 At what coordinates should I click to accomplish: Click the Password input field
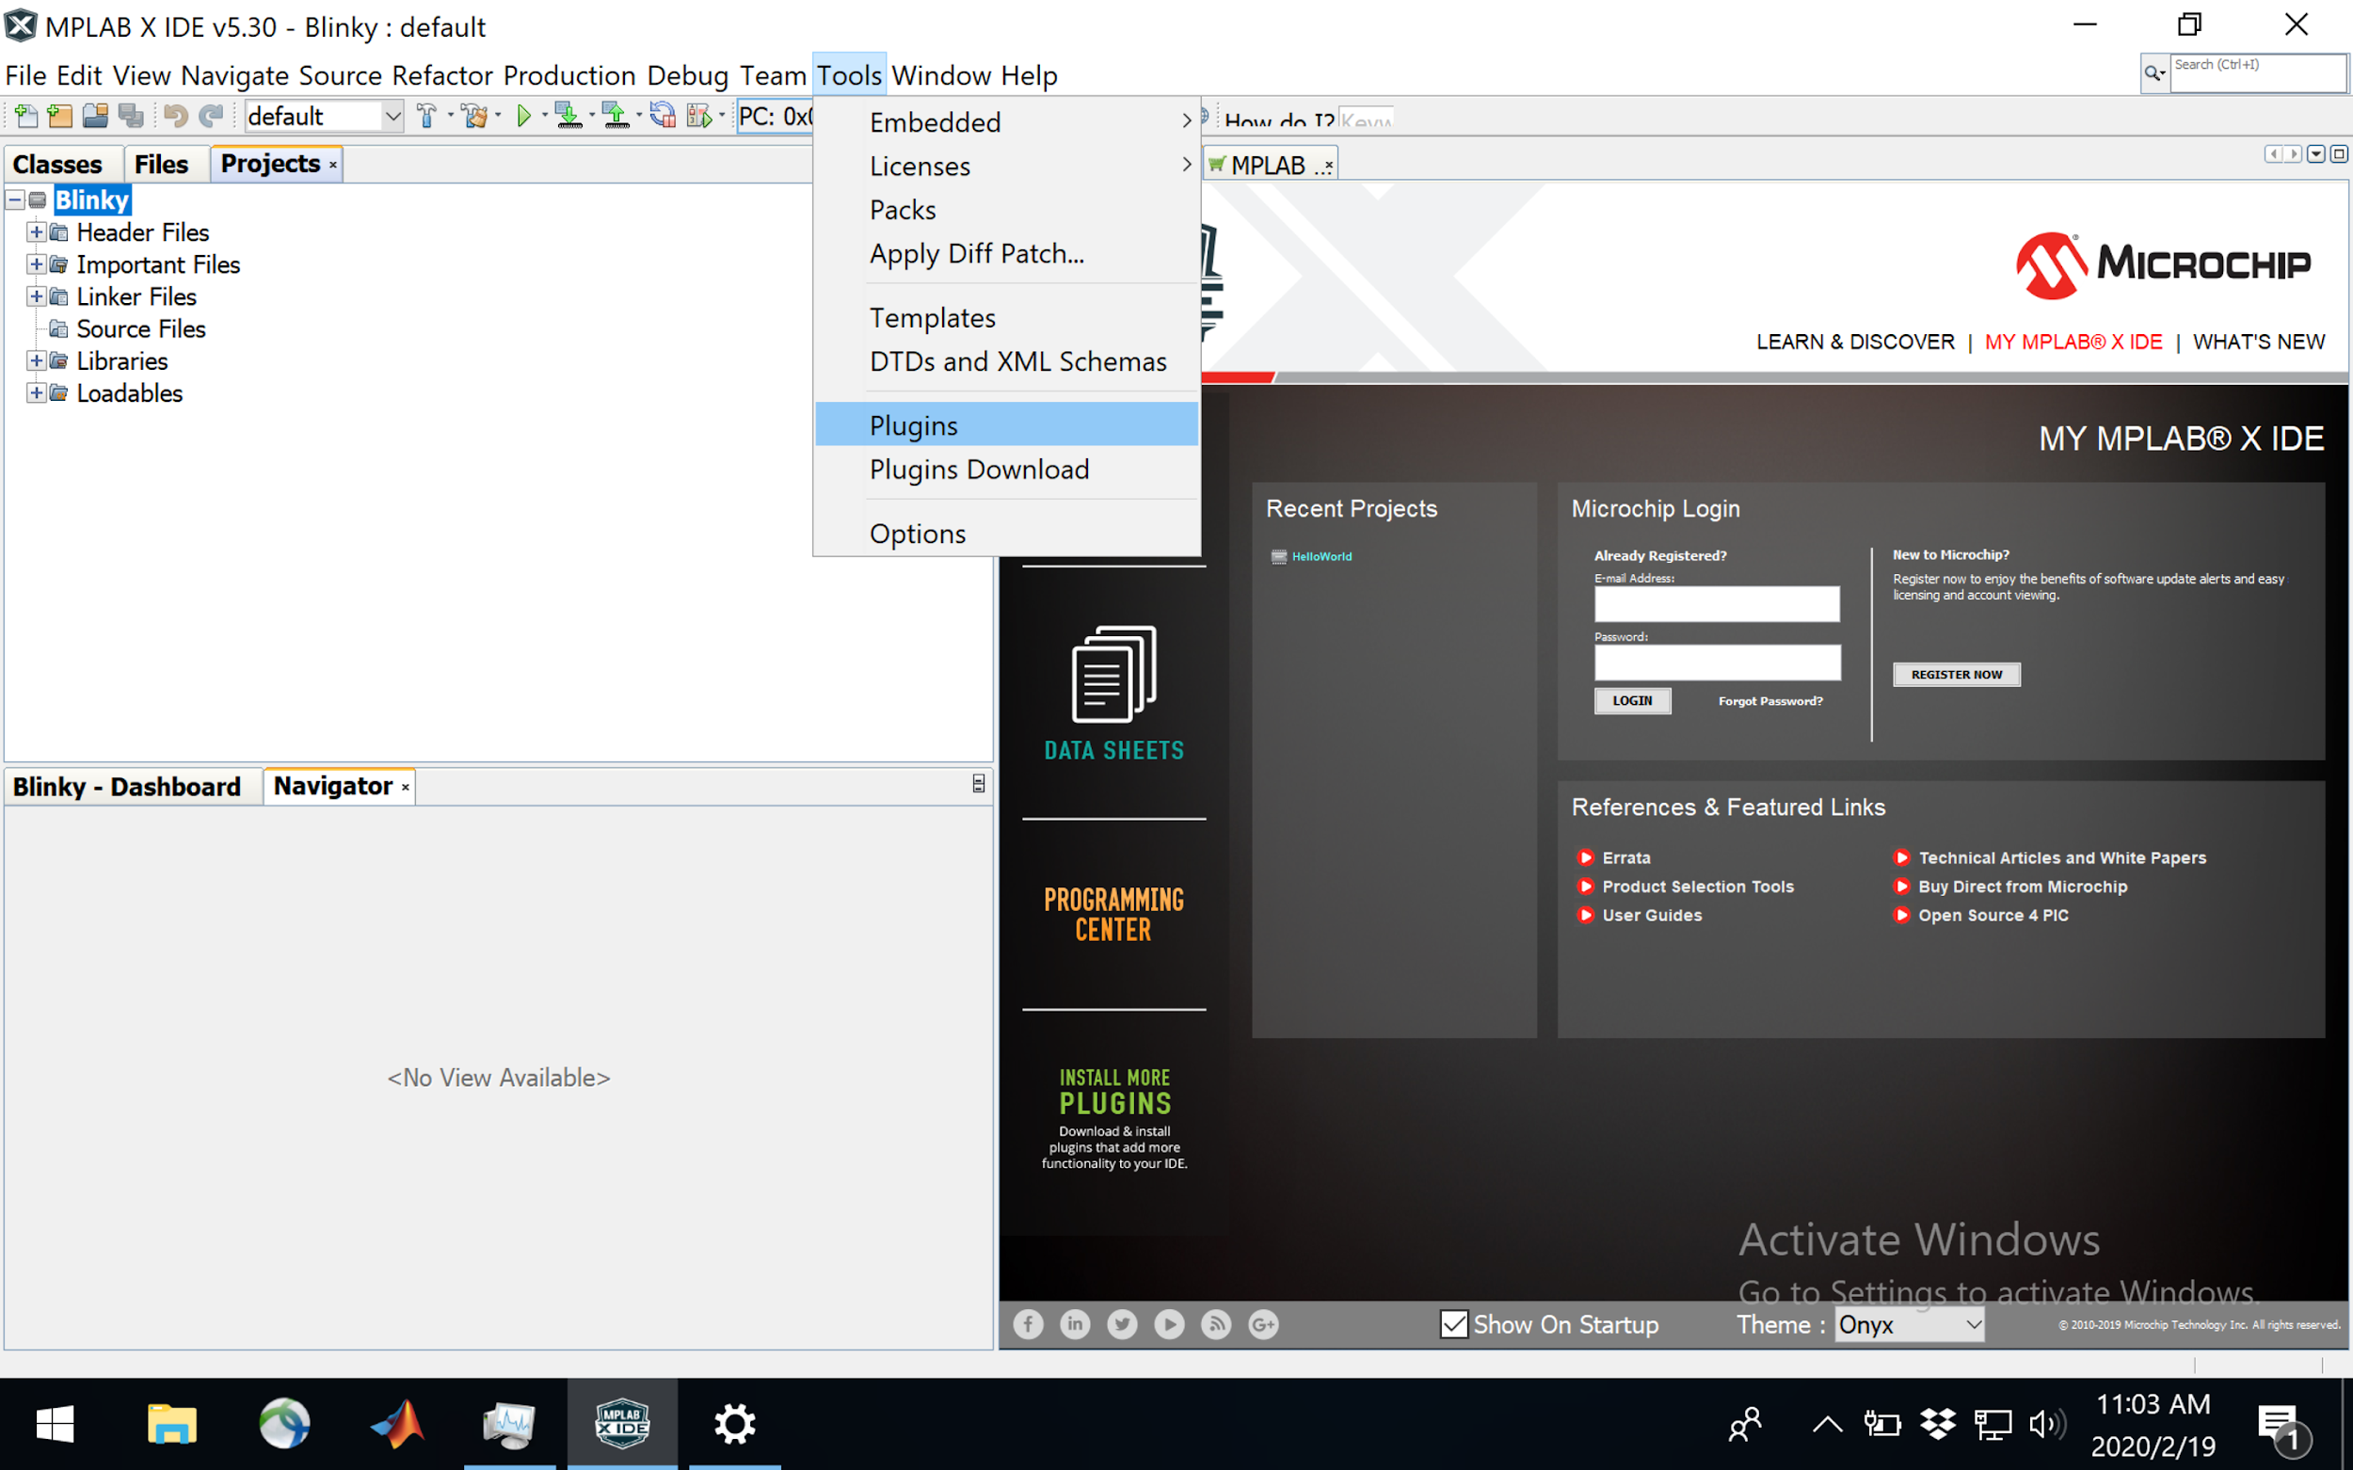(1717, 663)
